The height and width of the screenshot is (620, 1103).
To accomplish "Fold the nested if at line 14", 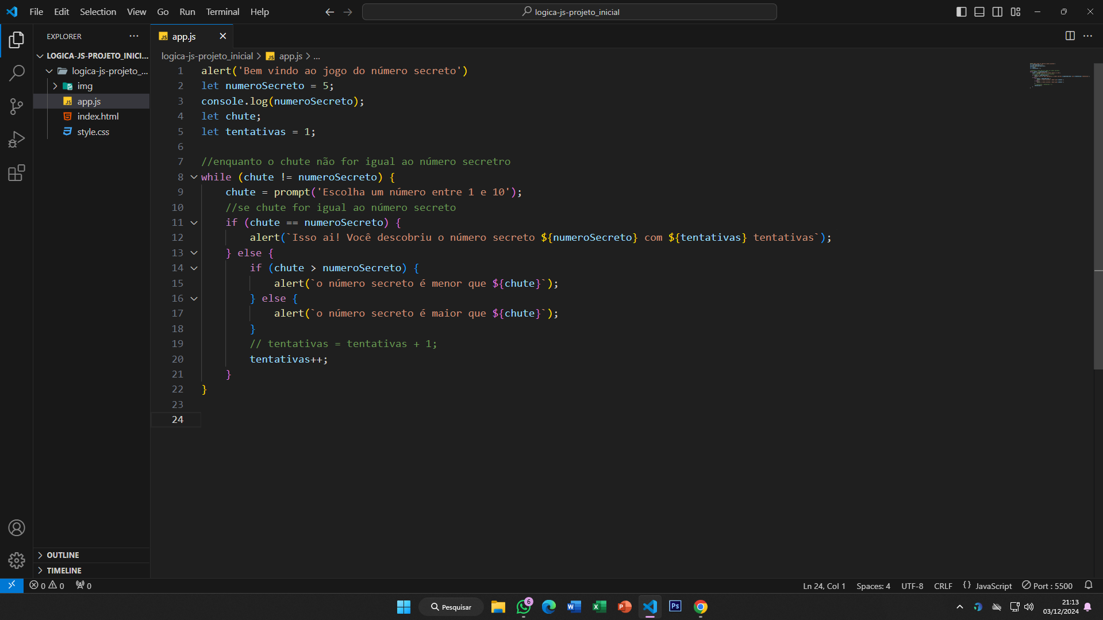I will [x=194, y=268].
